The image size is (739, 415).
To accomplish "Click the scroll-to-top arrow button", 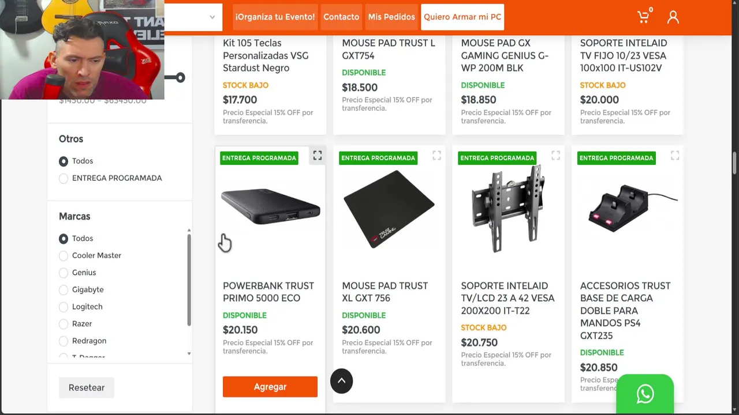I will coord(341,381).
